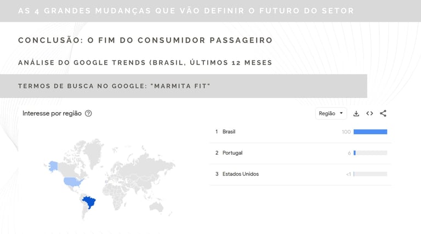Click the United States on the map
This screenshot has width=421, height=234.
72,181
